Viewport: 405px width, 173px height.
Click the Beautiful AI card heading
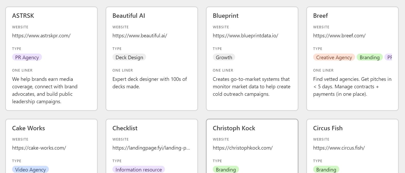coord(129,16)
